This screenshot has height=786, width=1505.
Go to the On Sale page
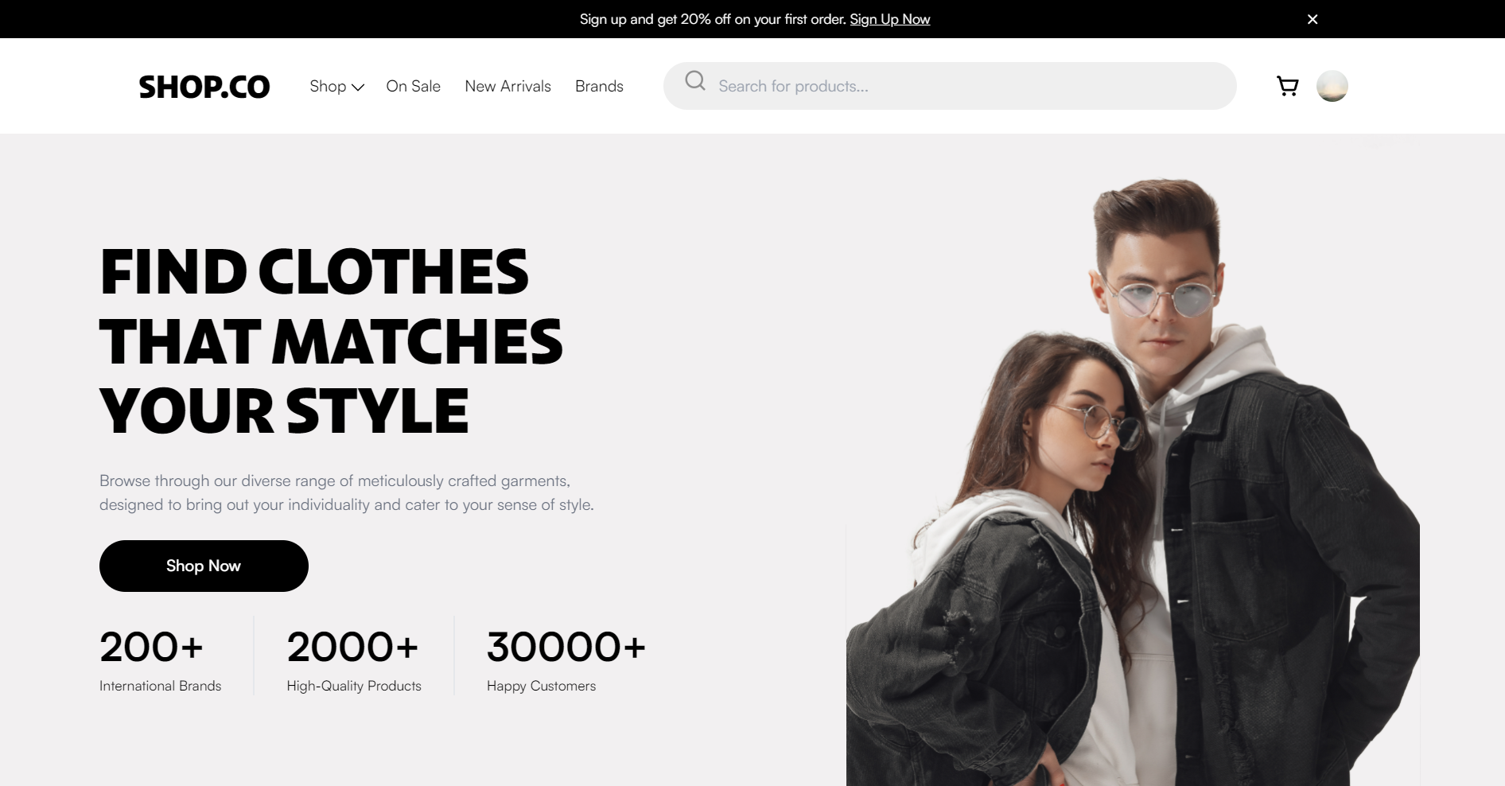coord(413,86)
